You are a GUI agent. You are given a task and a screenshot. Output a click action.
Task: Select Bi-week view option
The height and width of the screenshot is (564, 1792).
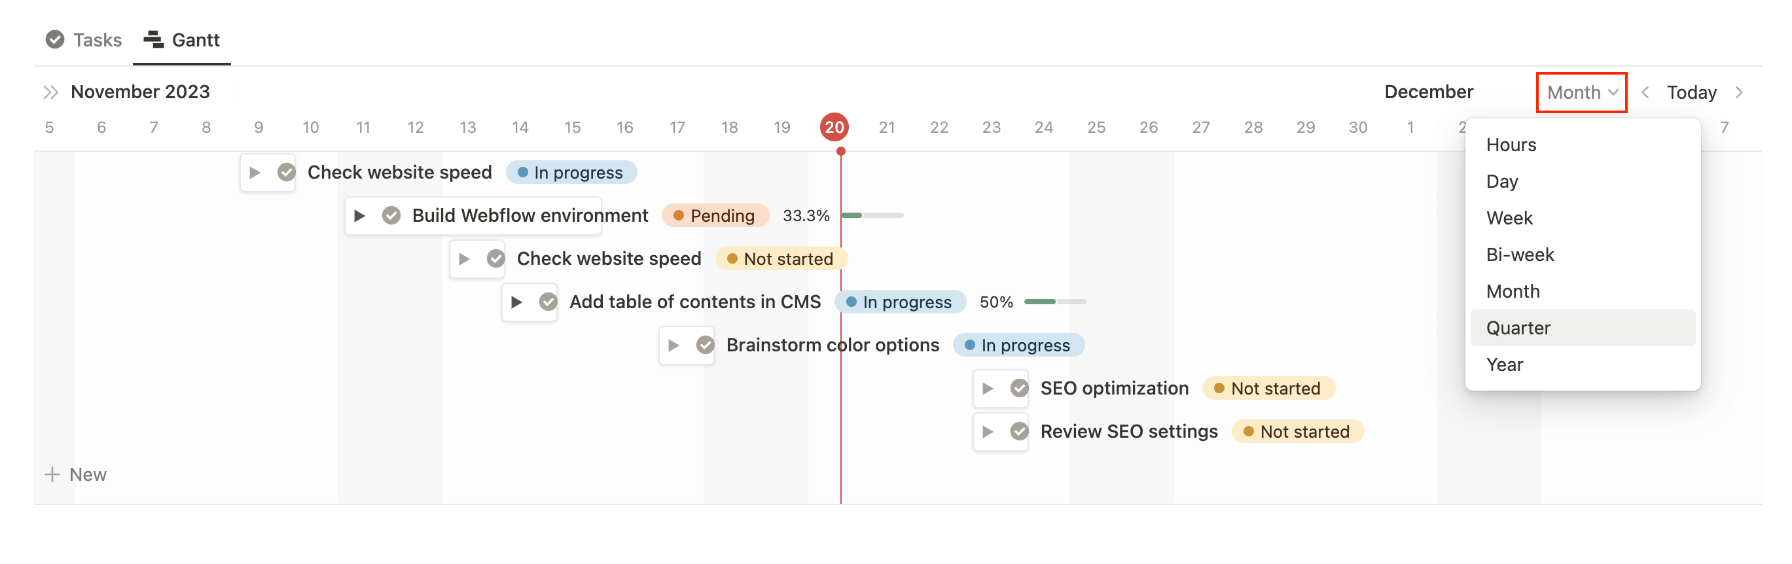click(x=1520, y=255)
